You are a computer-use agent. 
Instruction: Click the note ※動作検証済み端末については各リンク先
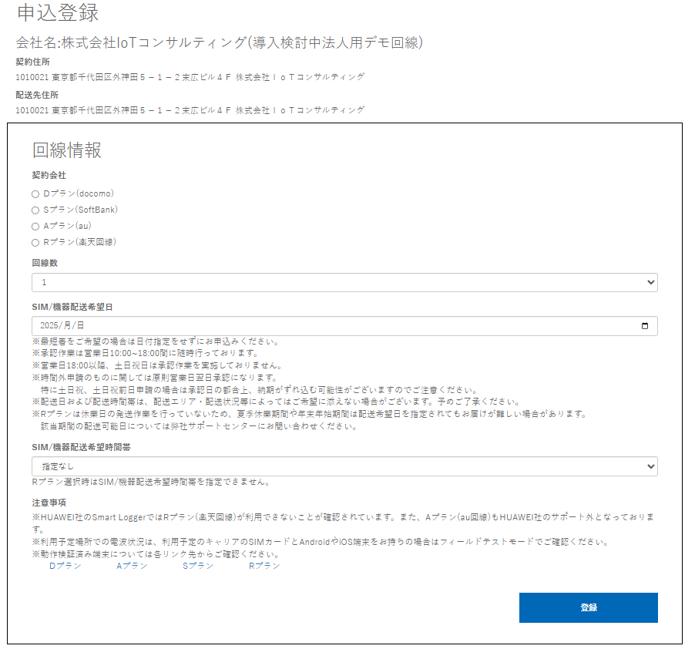(156, 554)
